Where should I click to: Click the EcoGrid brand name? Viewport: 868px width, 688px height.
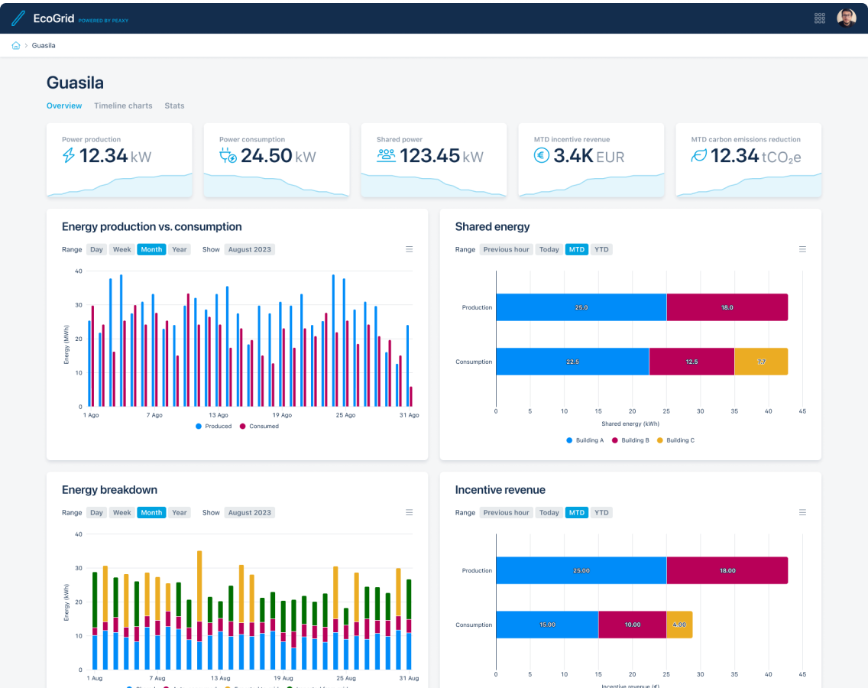click(53, 18)
